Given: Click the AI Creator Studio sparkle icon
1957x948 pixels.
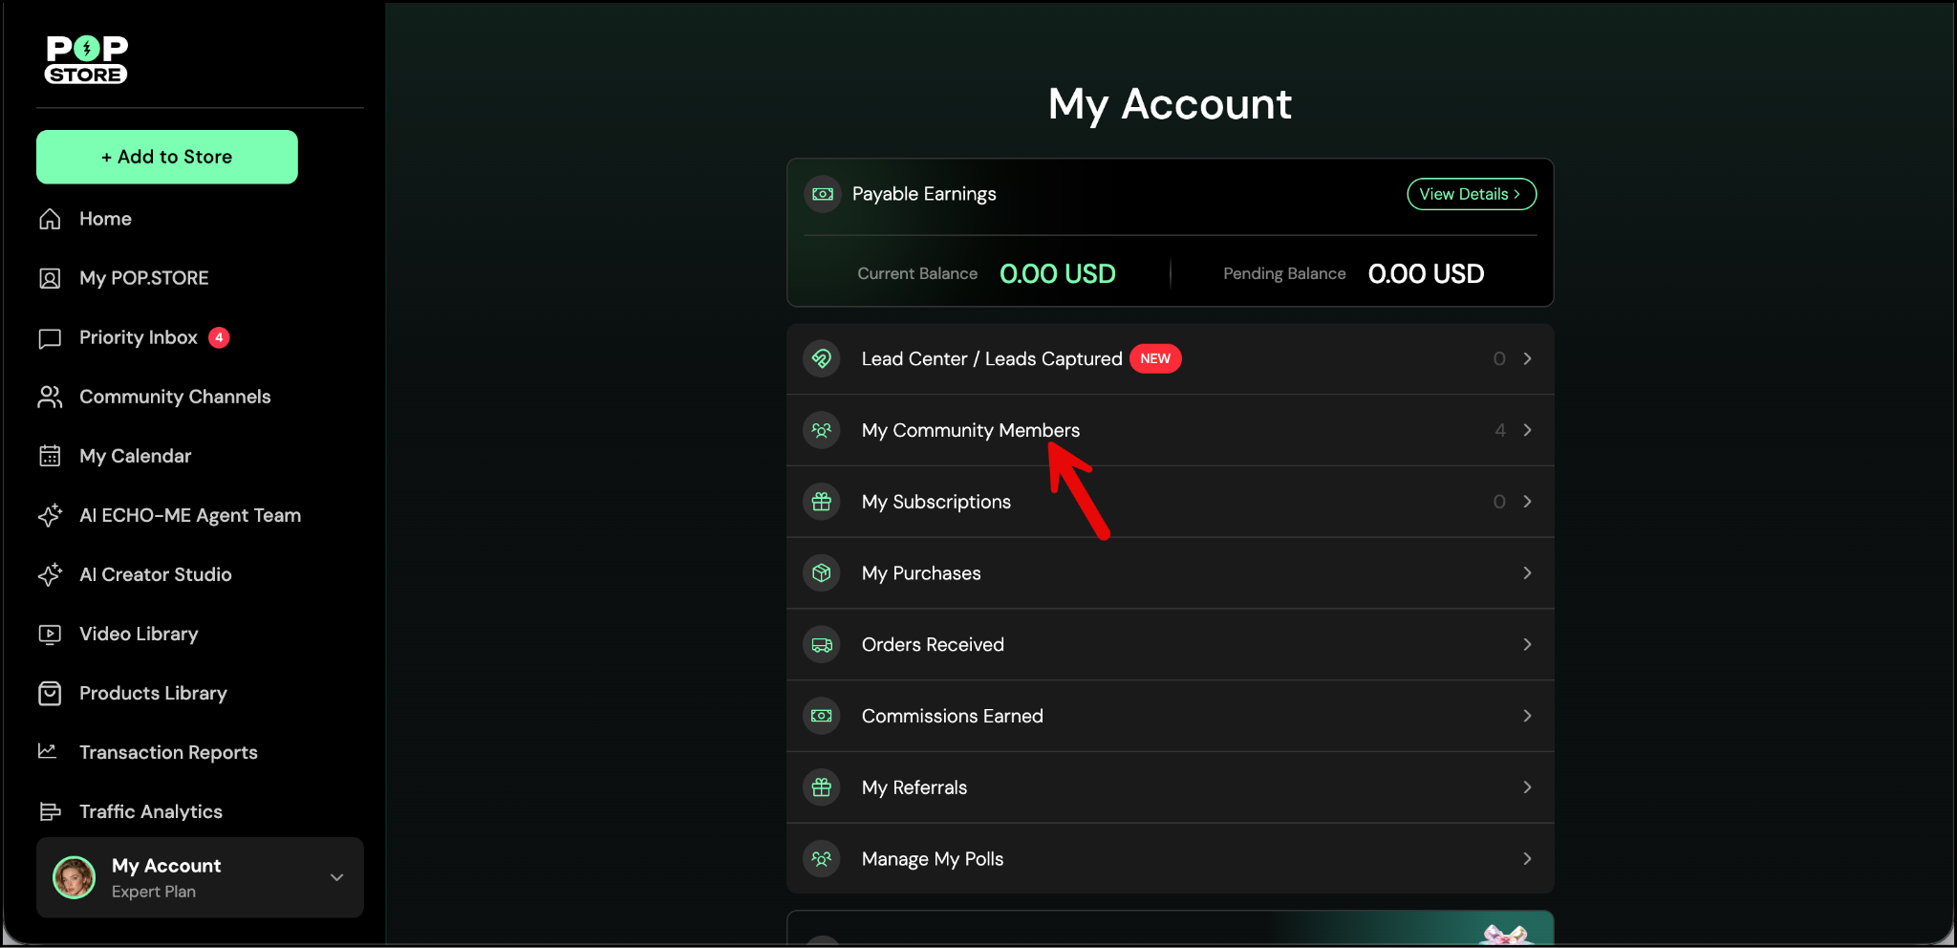Looking at the screenshot, I should [x=50, y=574].
